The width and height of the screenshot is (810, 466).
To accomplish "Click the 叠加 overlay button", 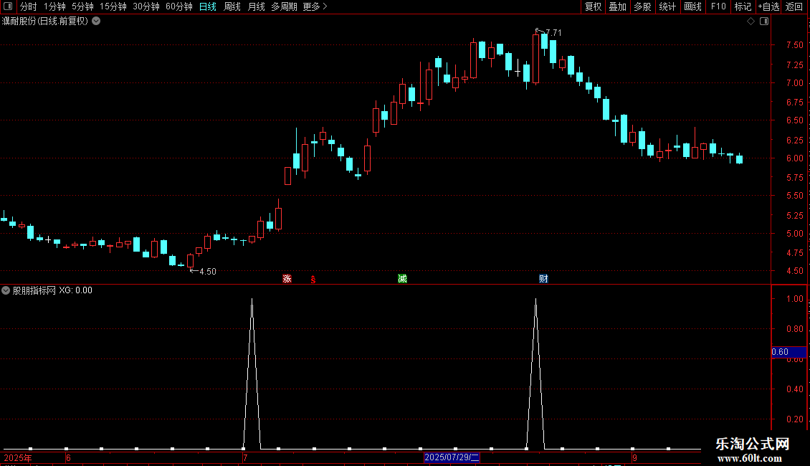I will [618, 6].
